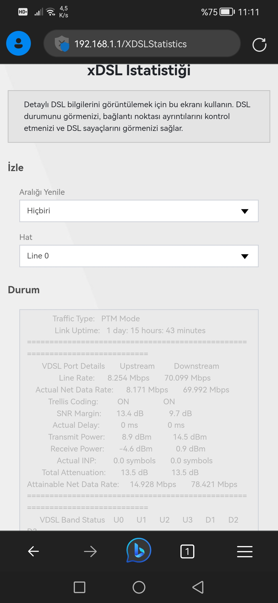Screen dimensions: 278x603
Task: Tap the battery indicator in status bar
Action: point(227,12)
